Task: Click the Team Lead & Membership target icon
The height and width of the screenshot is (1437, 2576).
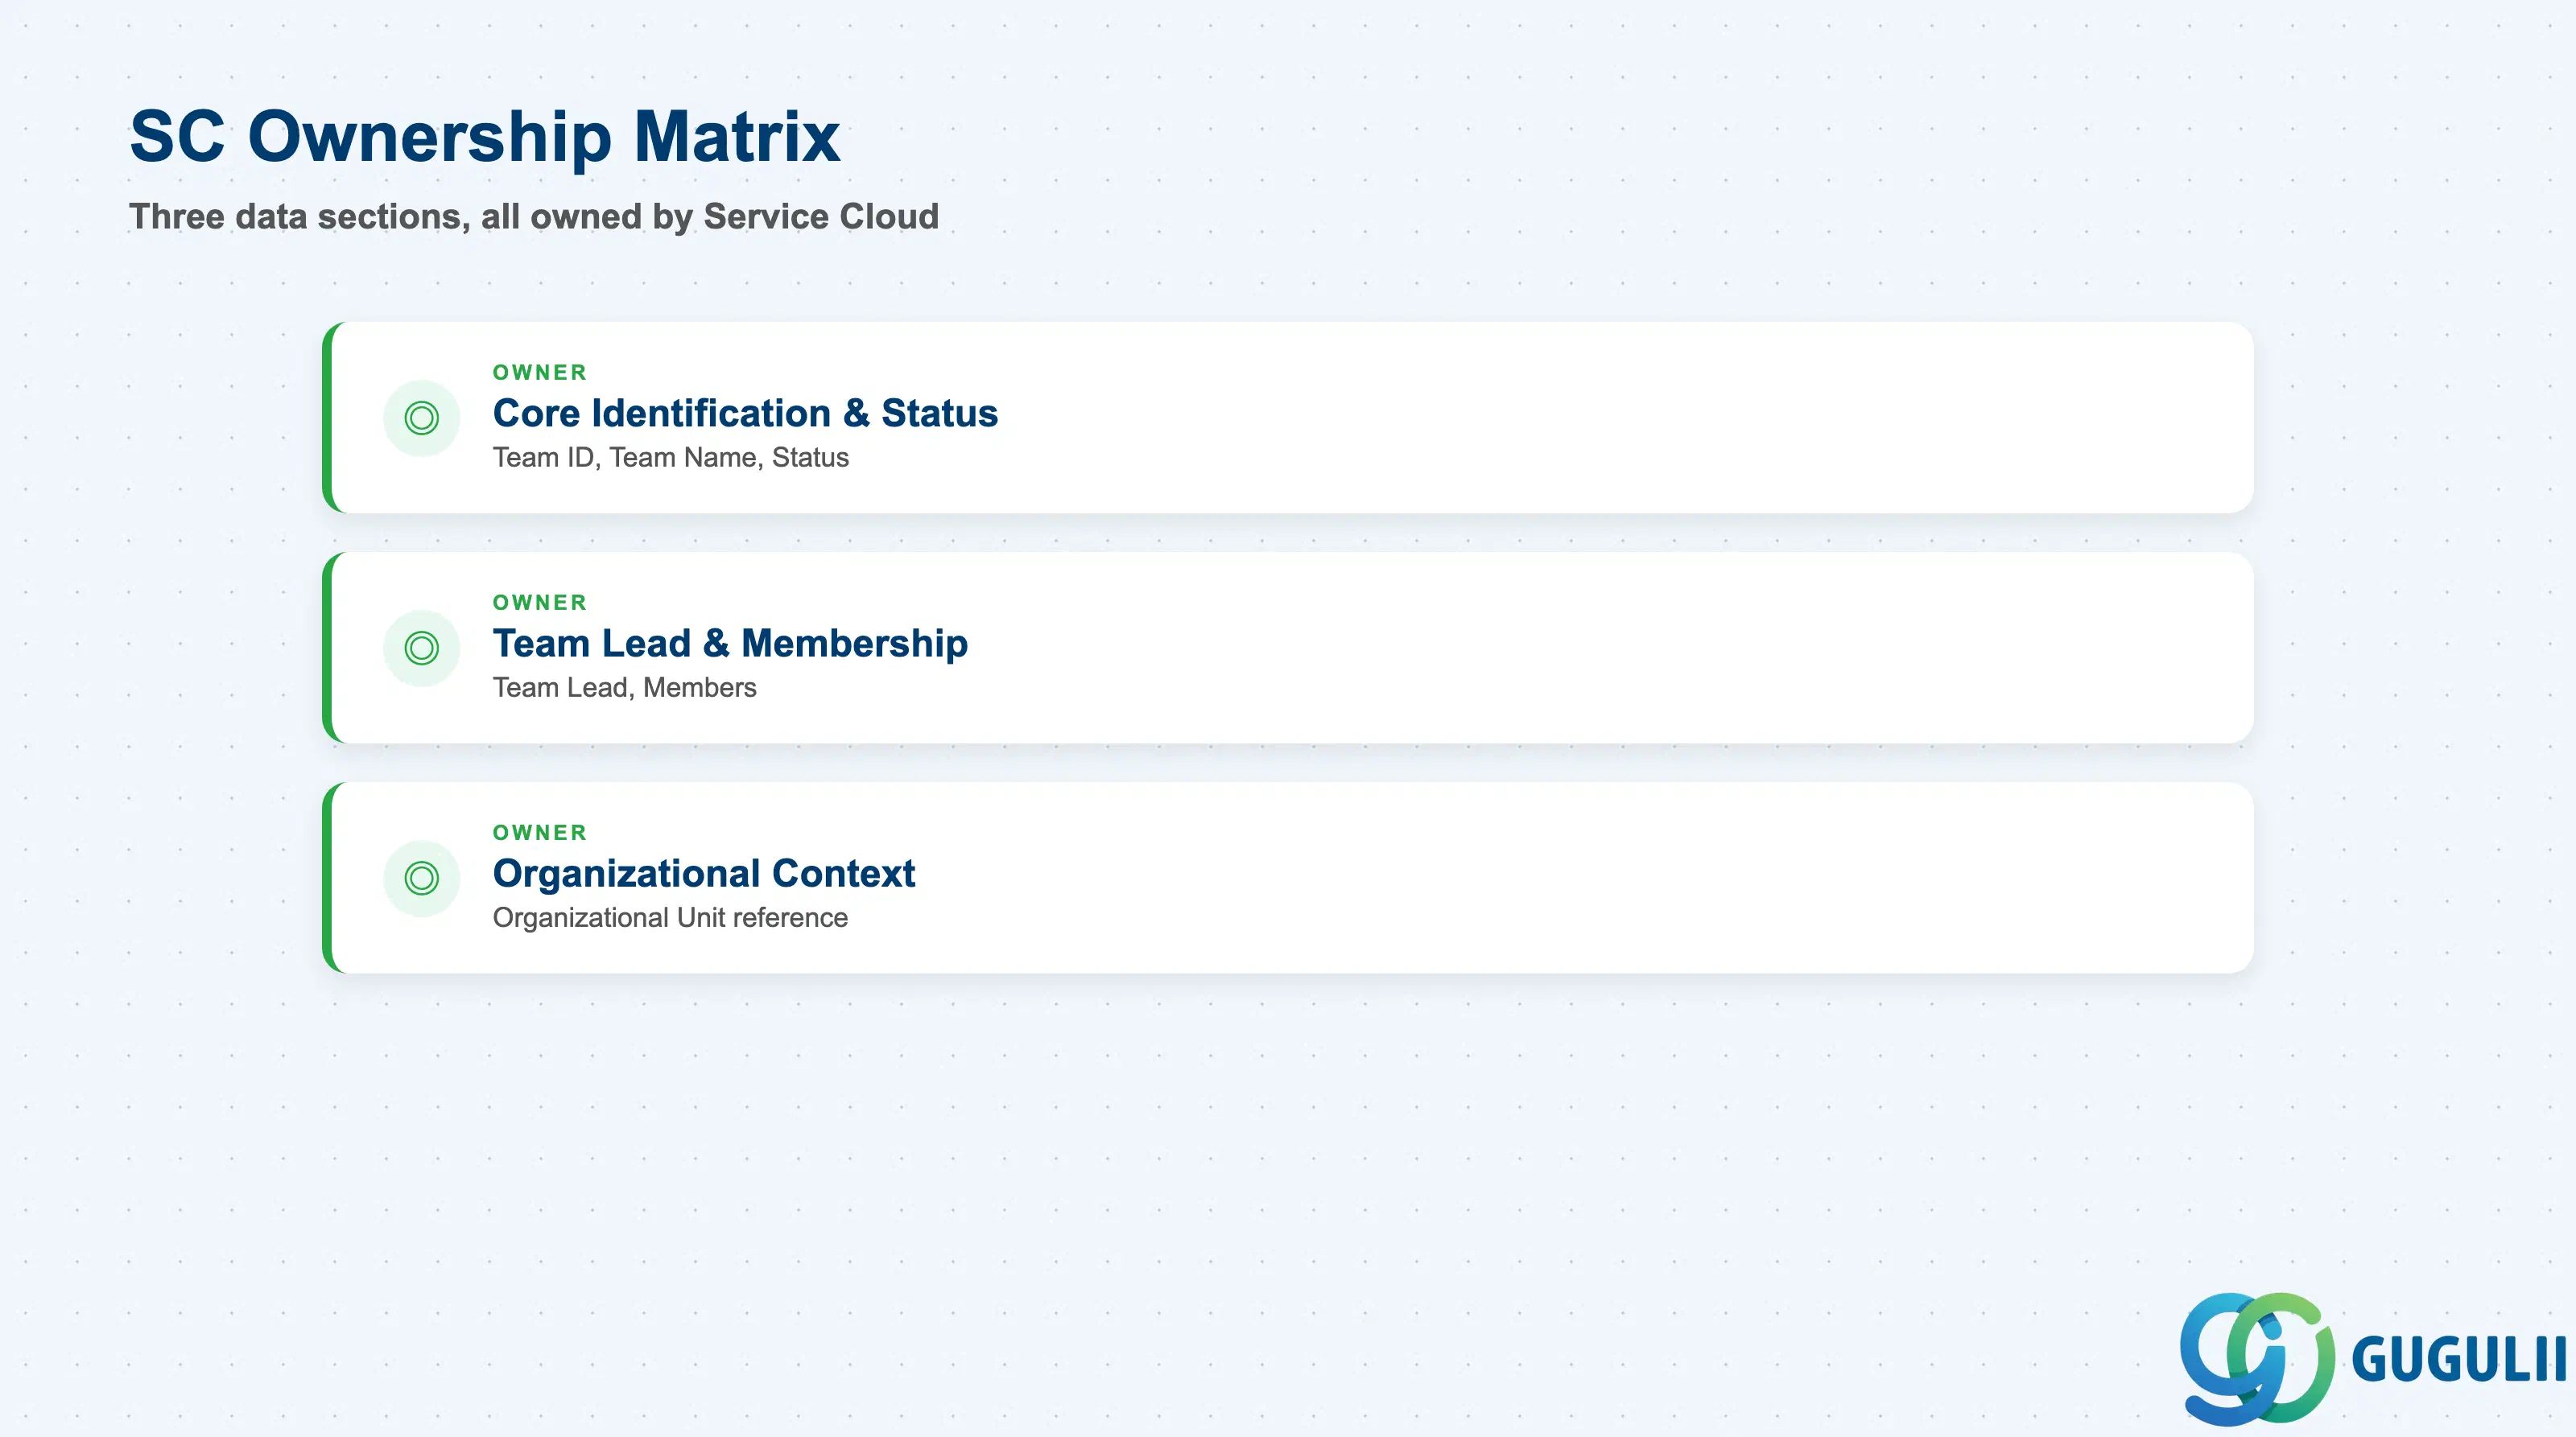Action: [421, 648]
